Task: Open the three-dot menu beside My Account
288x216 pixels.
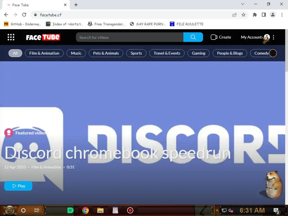Action: [273, 37]
